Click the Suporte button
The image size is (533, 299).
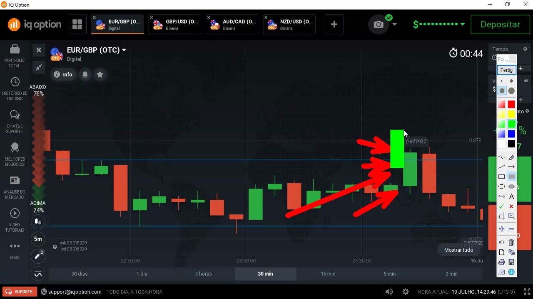click(x=19, y=292)
